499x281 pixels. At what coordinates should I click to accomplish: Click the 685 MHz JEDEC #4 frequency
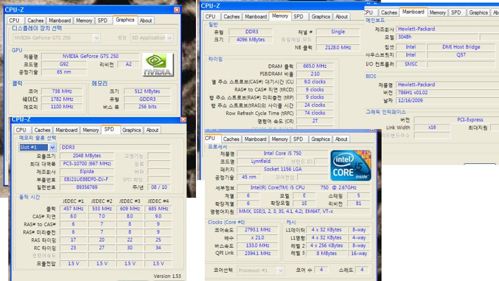158,209
